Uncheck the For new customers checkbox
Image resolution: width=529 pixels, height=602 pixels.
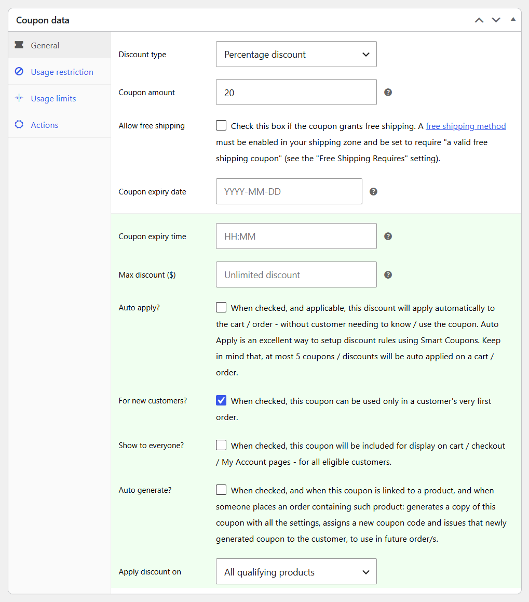point(221,400)
